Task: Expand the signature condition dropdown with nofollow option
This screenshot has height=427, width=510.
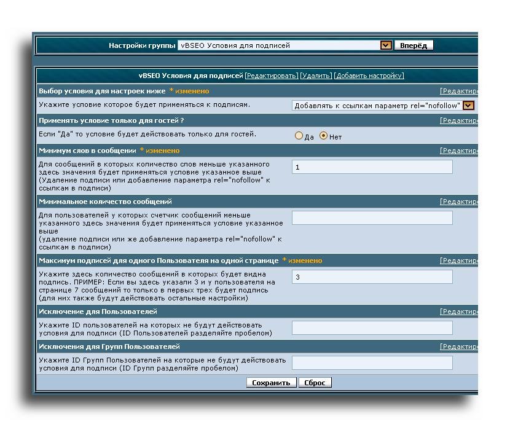Action: click(x=383, y=106)
